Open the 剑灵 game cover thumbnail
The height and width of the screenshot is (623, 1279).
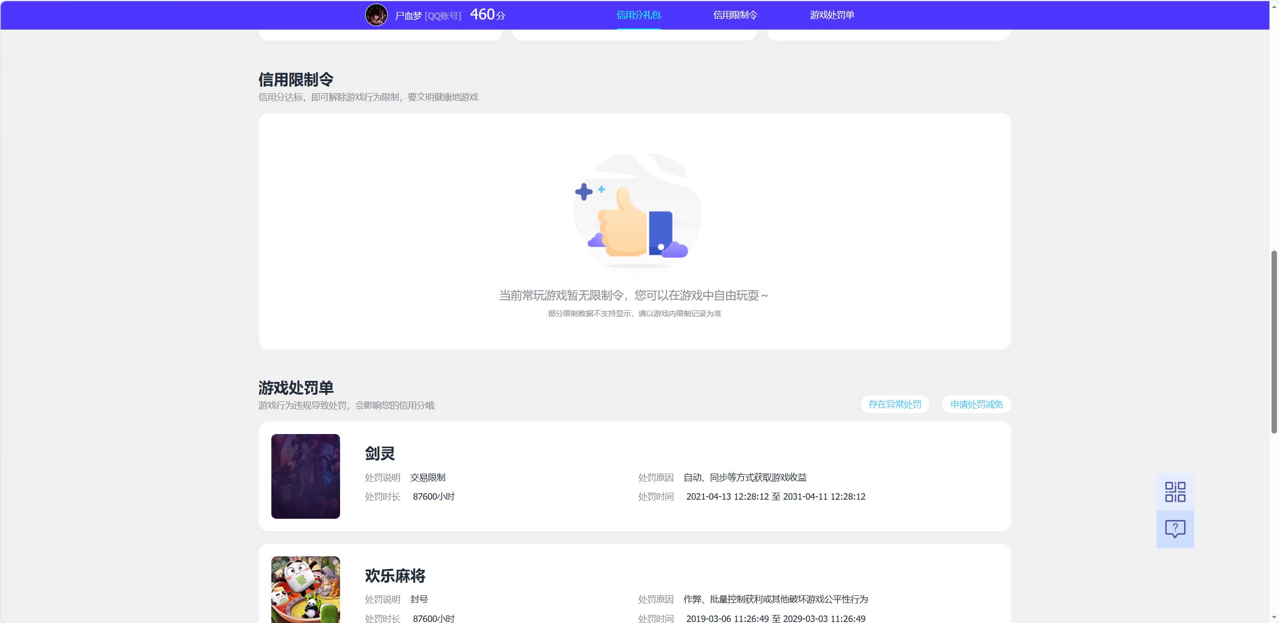305,476
